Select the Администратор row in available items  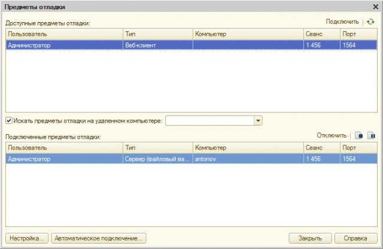pyautogui.click(x=191, y=45)
